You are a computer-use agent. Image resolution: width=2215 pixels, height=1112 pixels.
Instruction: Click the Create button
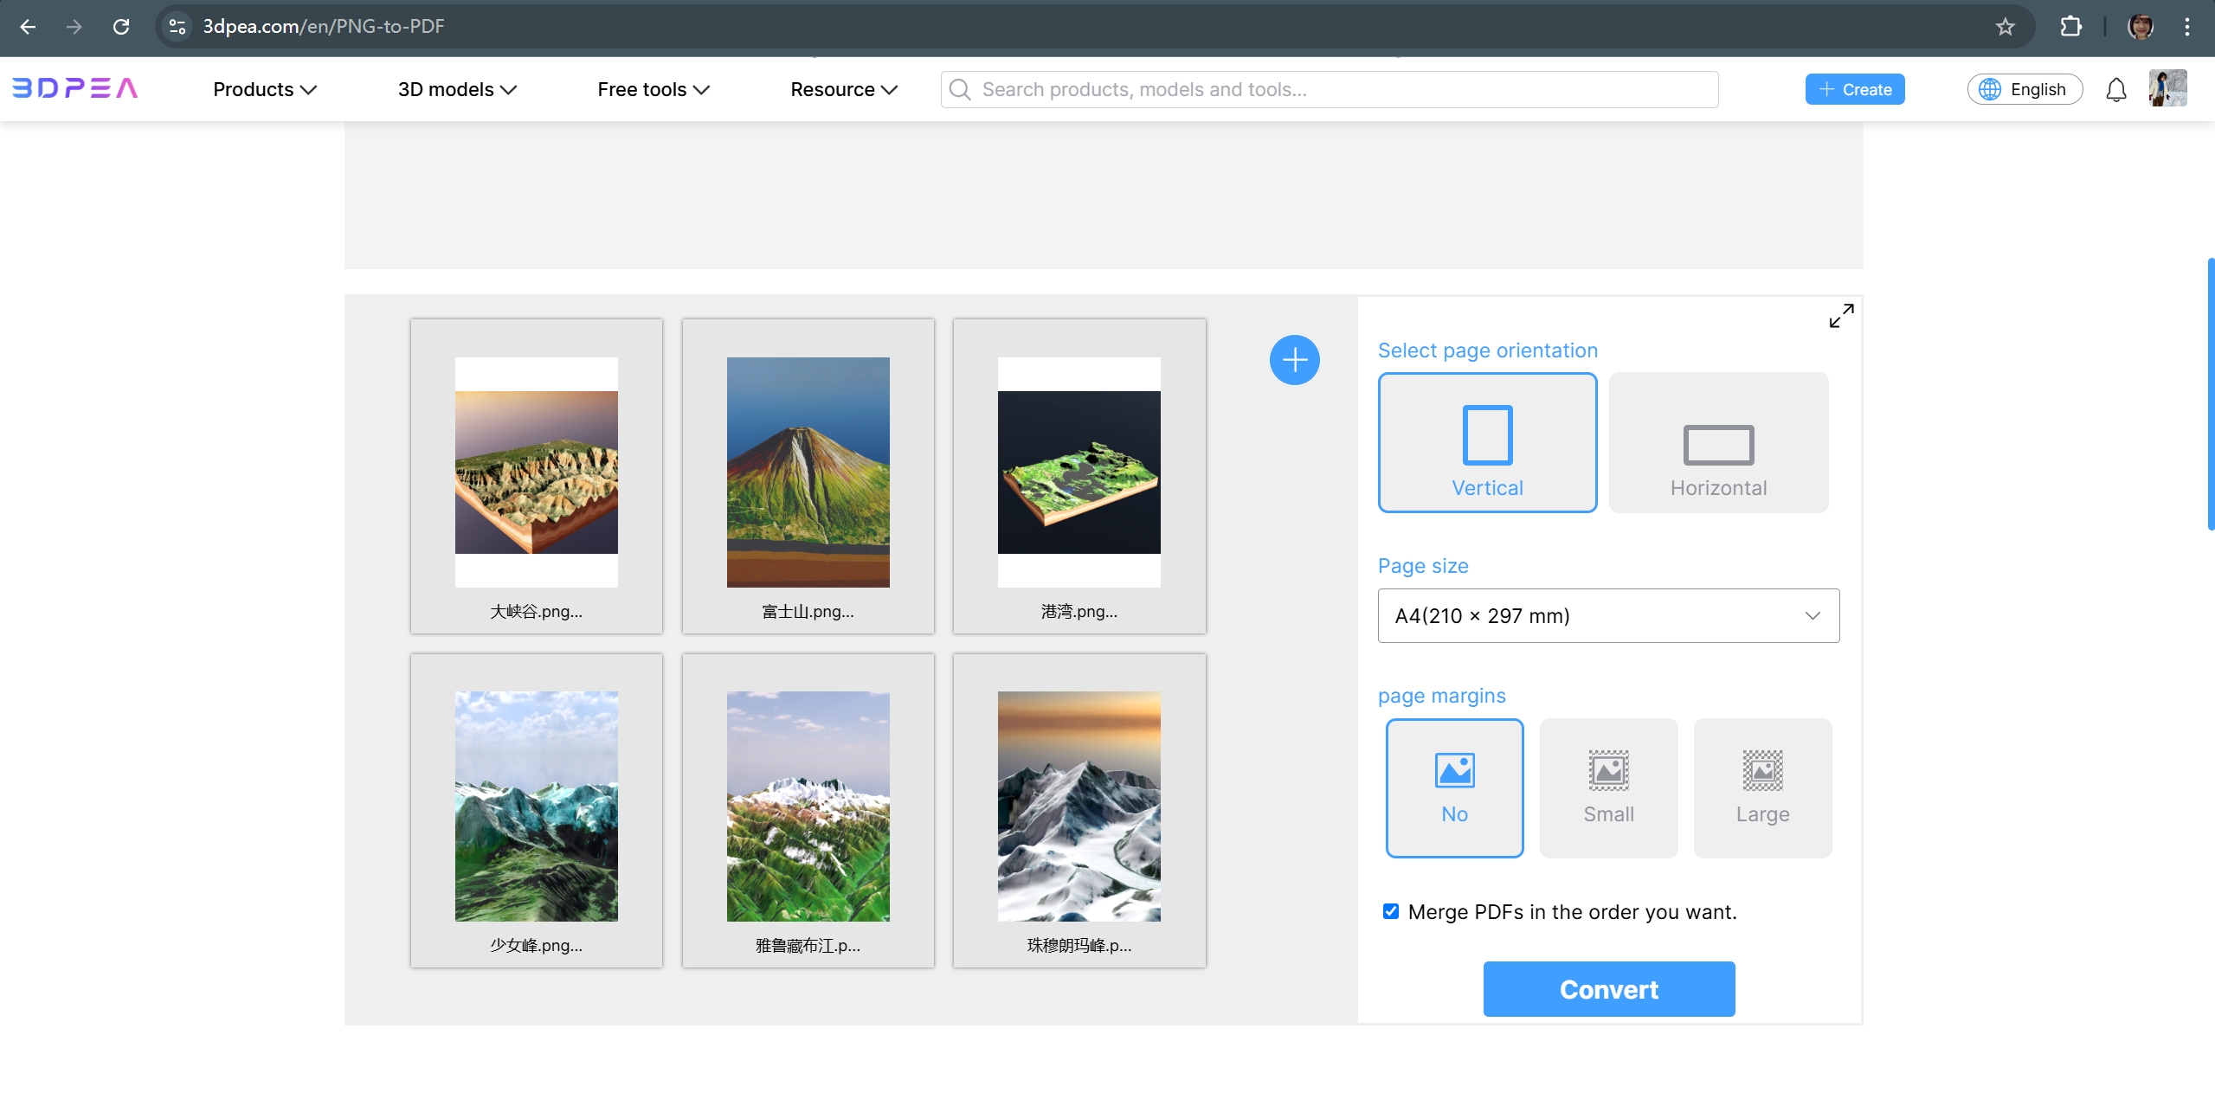point(1854,89)
